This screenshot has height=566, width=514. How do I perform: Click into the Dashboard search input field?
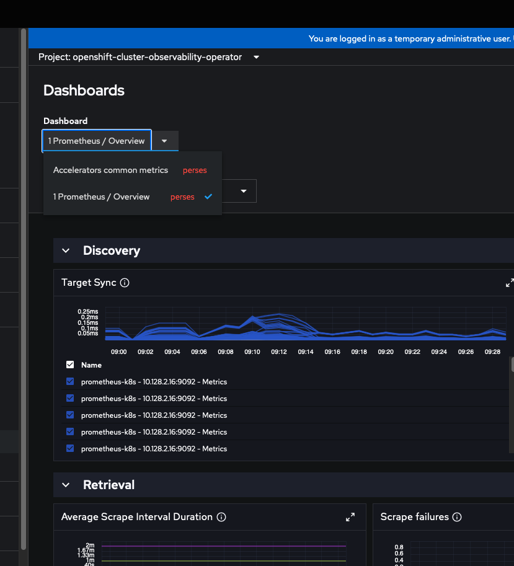pos(97,141)
